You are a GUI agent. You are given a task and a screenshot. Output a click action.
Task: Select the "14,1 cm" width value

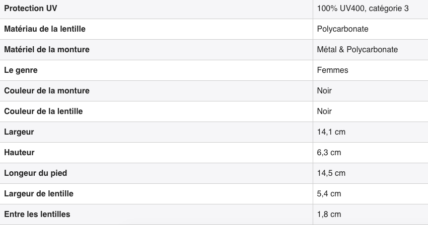331,132
